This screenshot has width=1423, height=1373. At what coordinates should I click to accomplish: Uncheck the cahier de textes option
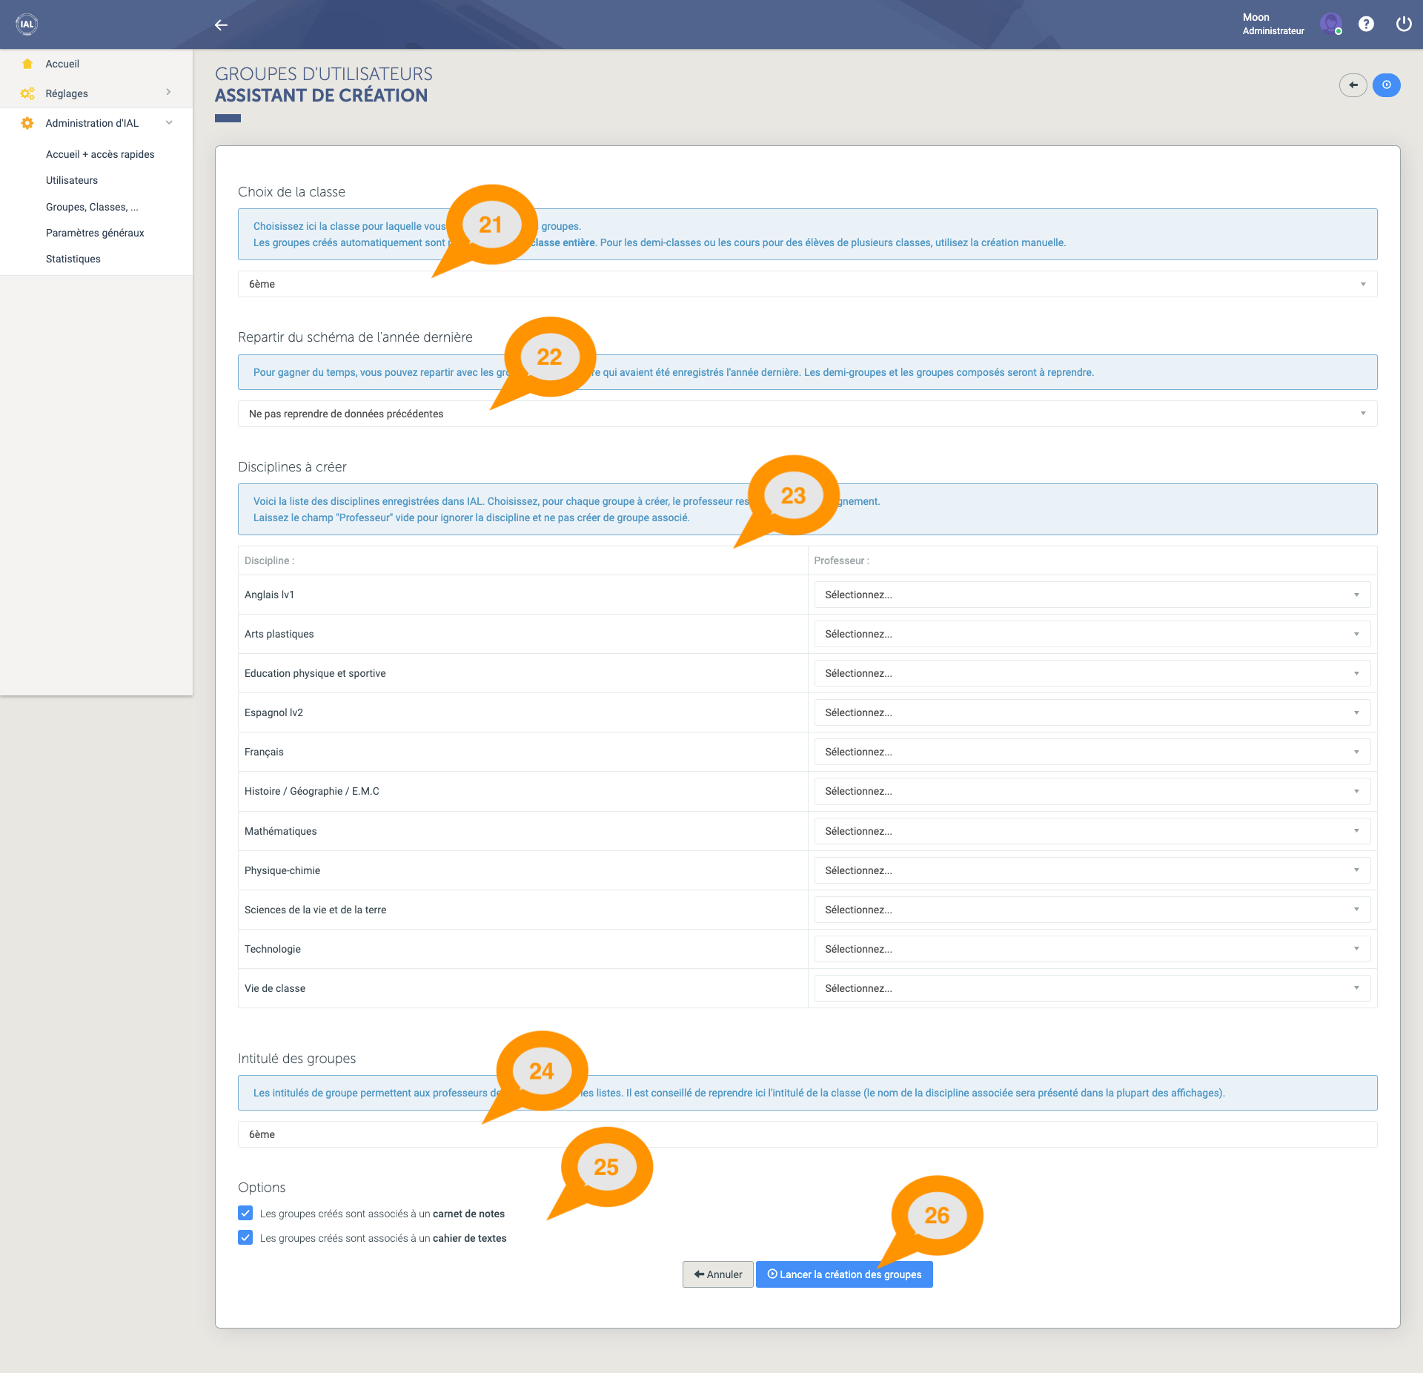tap(245, 1237)
